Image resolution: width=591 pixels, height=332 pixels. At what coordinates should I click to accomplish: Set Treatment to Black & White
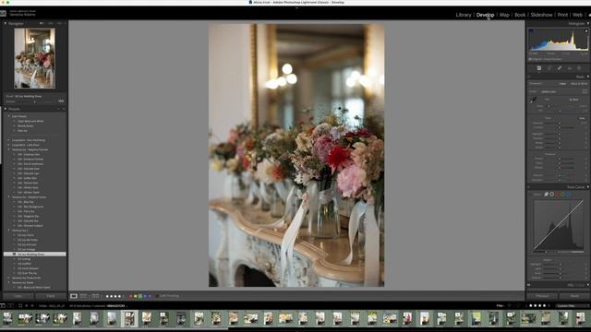click(579, 84)
